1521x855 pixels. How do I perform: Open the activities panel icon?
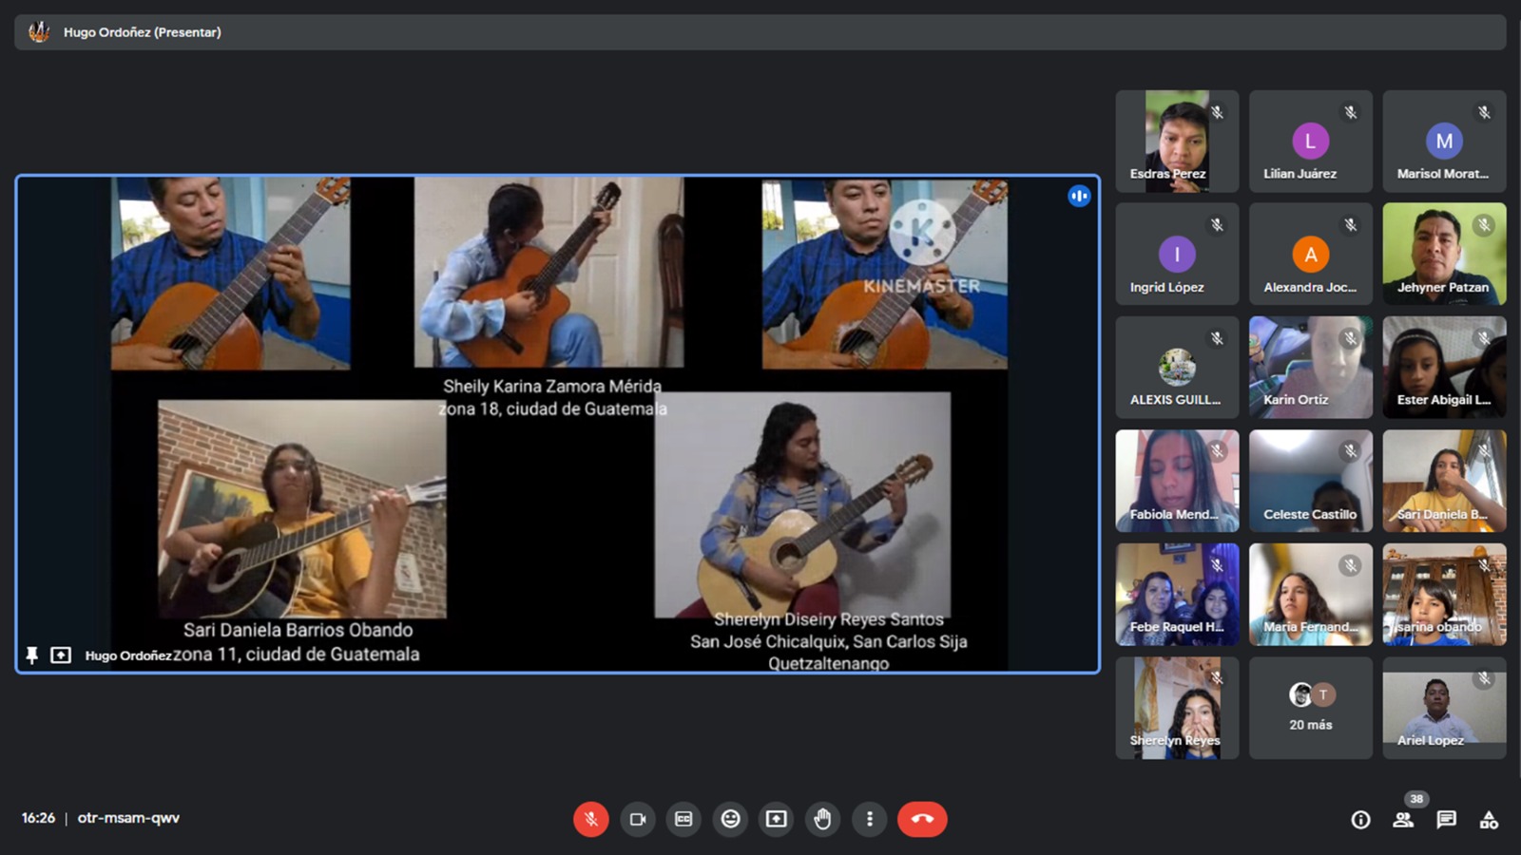[x=1489, y=820]
